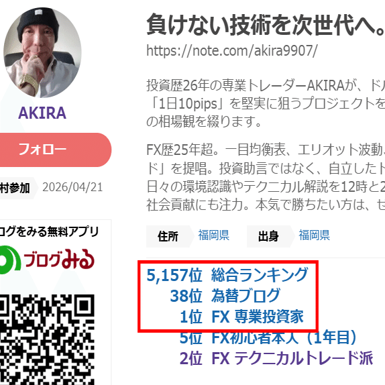The width and height of the screenshot is (385, 385).
Task: Click the 福岡県 link next to 住所
Action: 213,235
